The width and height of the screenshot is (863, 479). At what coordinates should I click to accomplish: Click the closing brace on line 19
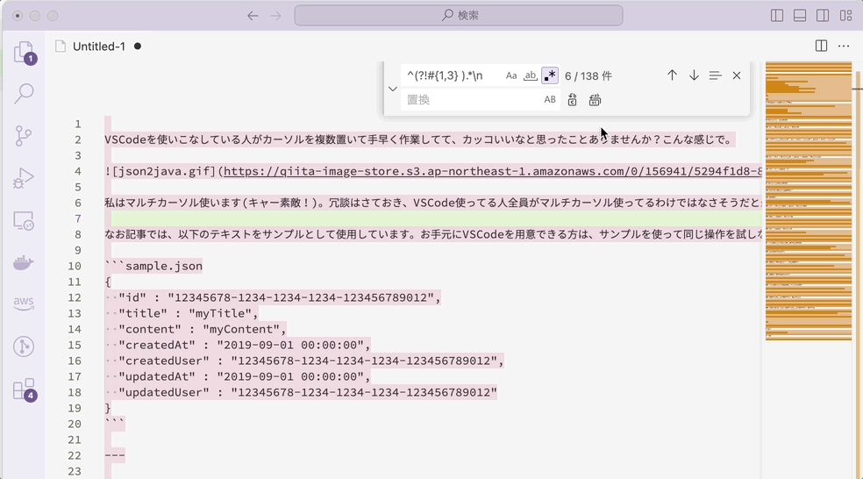click(x=108, y=409)
